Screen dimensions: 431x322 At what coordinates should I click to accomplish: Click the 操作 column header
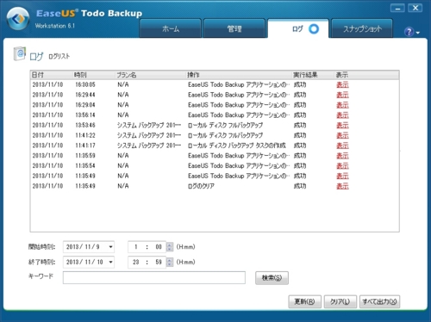(239, 75)
